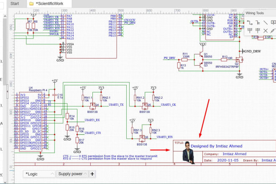Select the Q1 S8050 transistor label

[208, 55]
